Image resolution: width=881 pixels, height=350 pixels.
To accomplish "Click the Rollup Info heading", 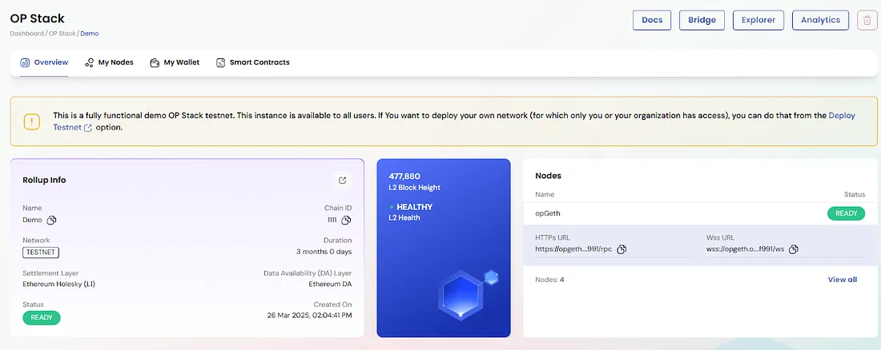I will [x=44, y=180].
